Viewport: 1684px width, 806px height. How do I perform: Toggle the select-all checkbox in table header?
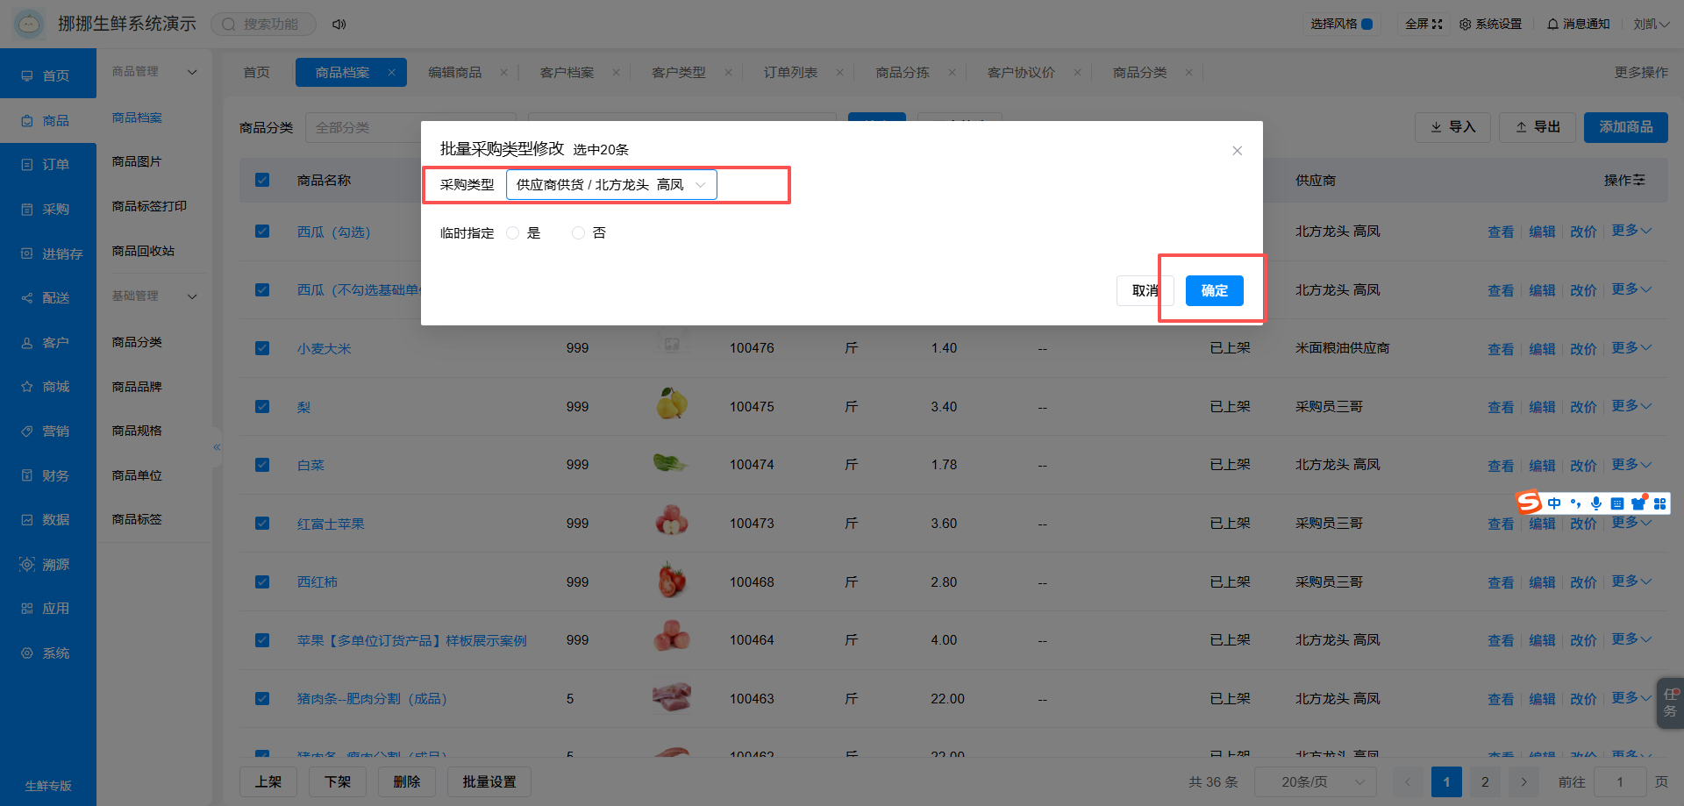[x=262, y=180]
